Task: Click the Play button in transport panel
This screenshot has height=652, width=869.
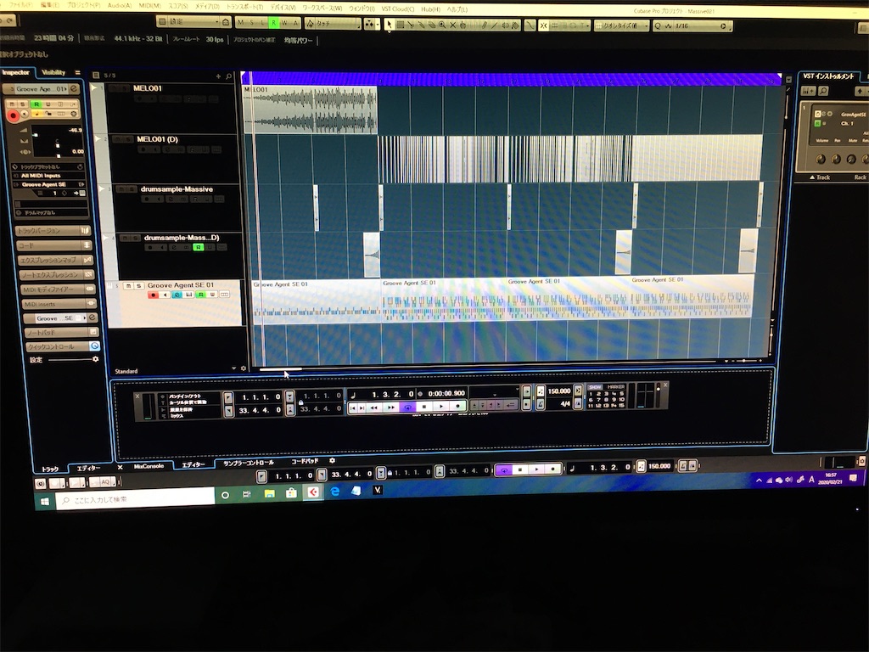Action: [441, 407]
